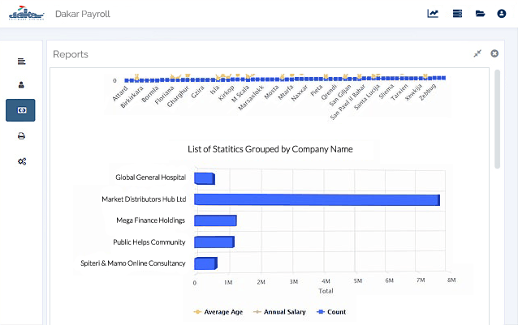Click the Public Helps Community label

(x=149, y=242)
